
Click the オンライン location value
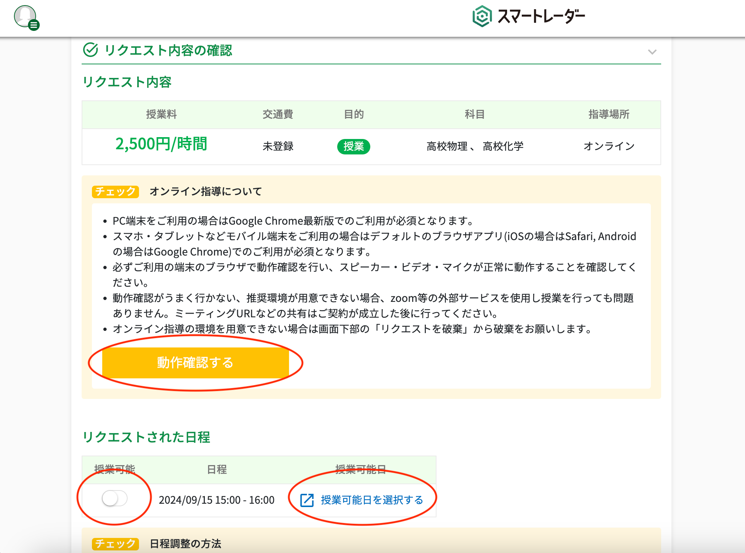609,146
